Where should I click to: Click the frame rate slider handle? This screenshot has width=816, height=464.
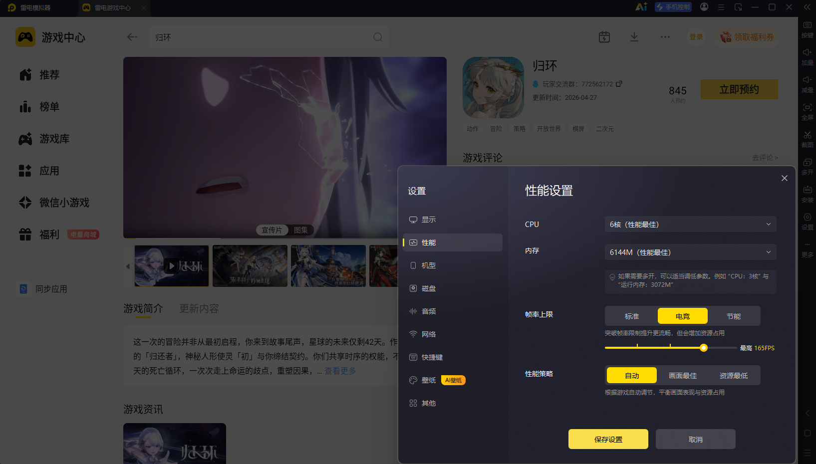pos(704,348)
